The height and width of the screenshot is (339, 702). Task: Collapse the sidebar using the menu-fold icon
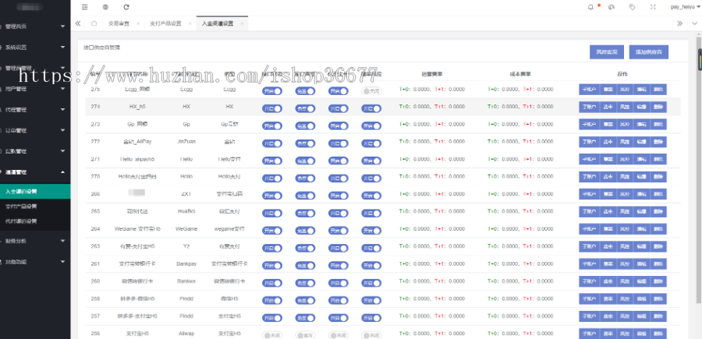click(85, 6)
